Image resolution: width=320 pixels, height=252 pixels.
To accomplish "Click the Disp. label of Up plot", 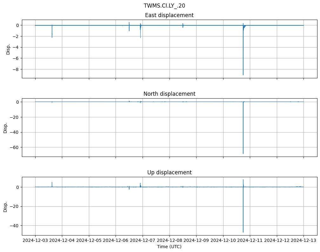I will [5, 206].
